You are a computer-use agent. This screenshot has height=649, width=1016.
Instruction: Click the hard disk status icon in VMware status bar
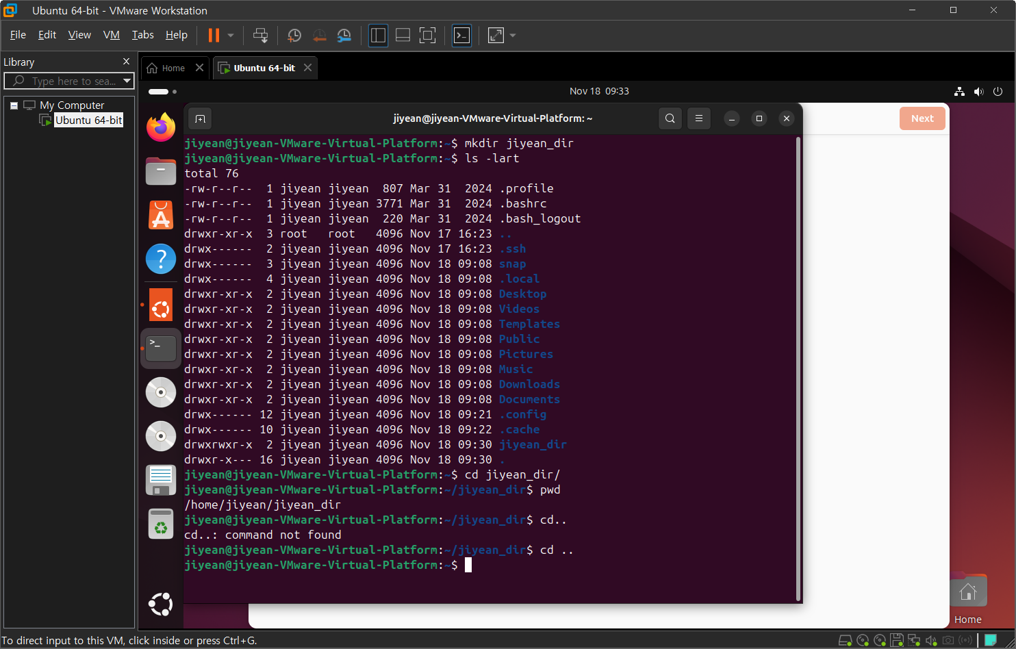846,641
